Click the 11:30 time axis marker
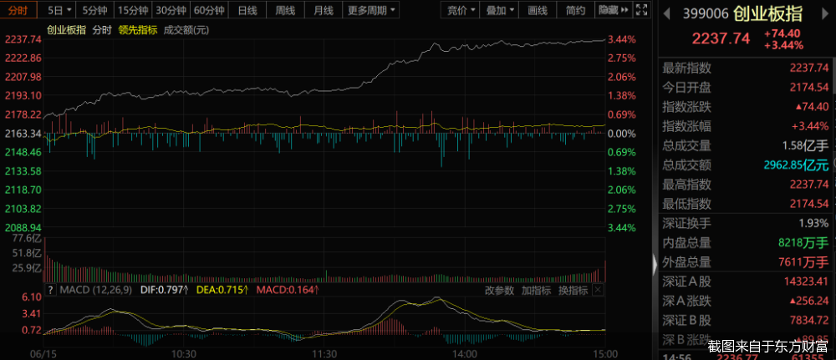 coord(324,353)
